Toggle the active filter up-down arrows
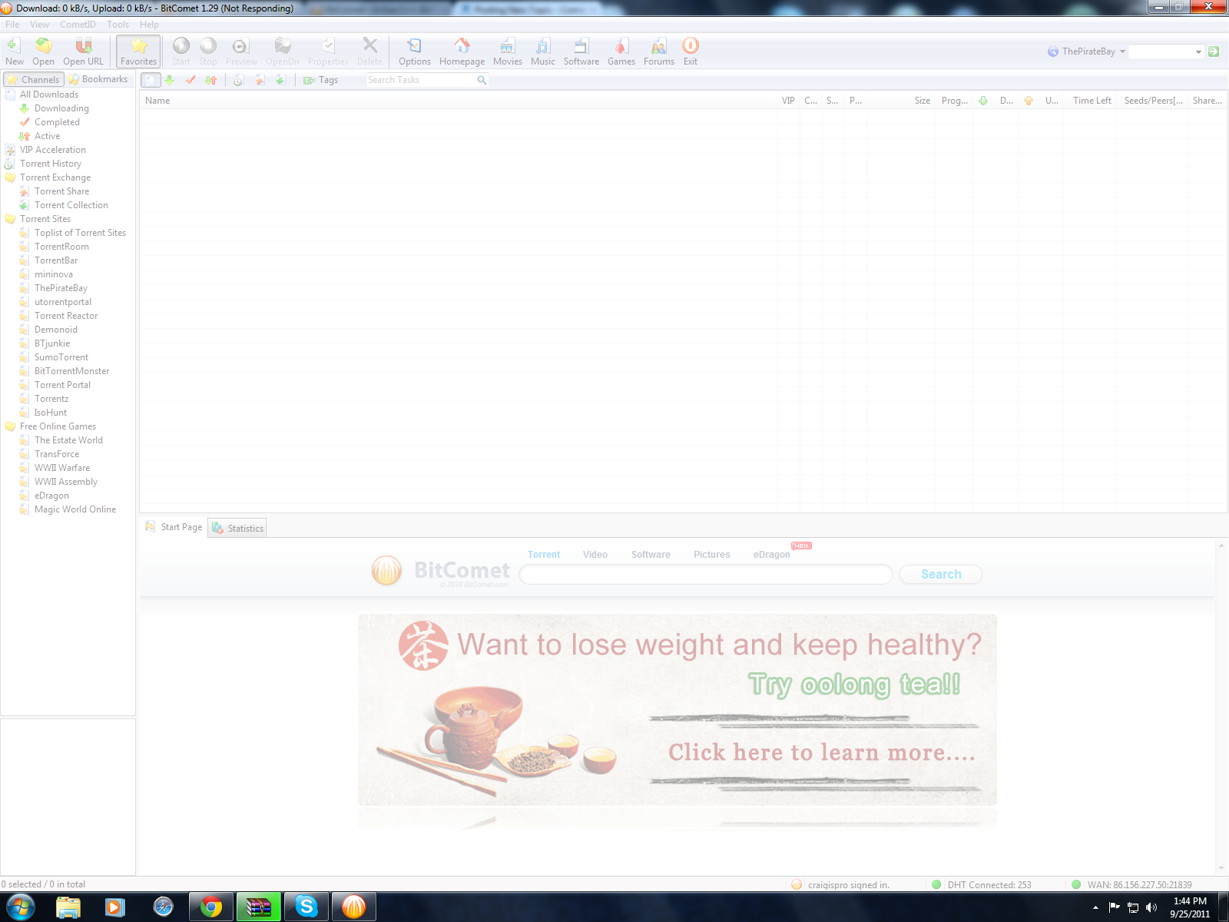The height and width of the screenshot is (922, 1229). pyautogui.click(x=211, y=80)
